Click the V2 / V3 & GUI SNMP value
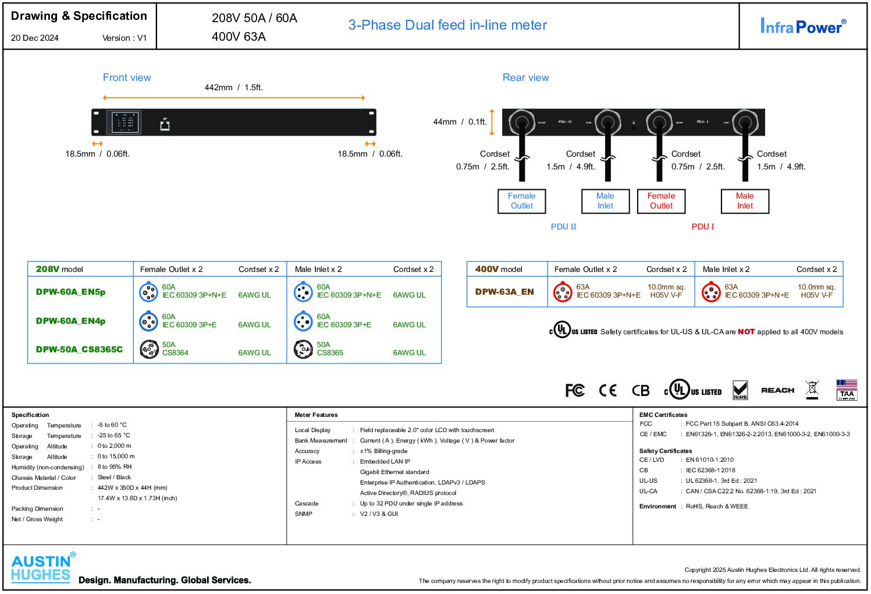 (x=379, y=514)
